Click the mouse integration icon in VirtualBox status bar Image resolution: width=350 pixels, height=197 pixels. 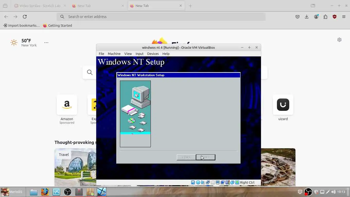point(232,182)
